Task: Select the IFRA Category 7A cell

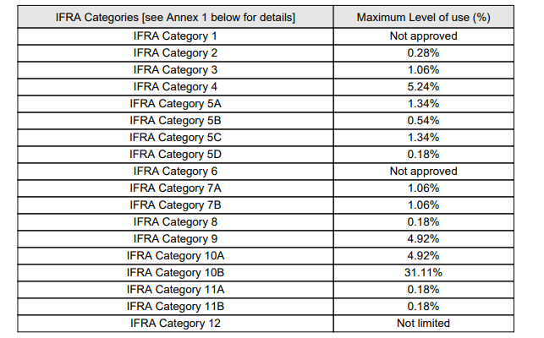Action: [175, 188]
